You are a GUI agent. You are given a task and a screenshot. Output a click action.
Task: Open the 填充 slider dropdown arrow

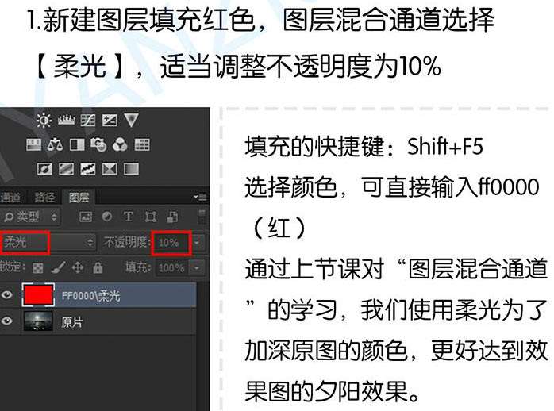197,267
